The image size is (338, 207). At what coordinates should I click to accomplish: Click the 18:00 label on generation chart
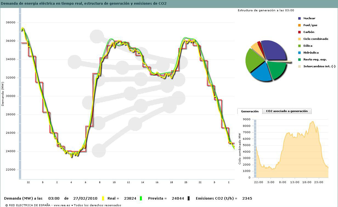307,182
